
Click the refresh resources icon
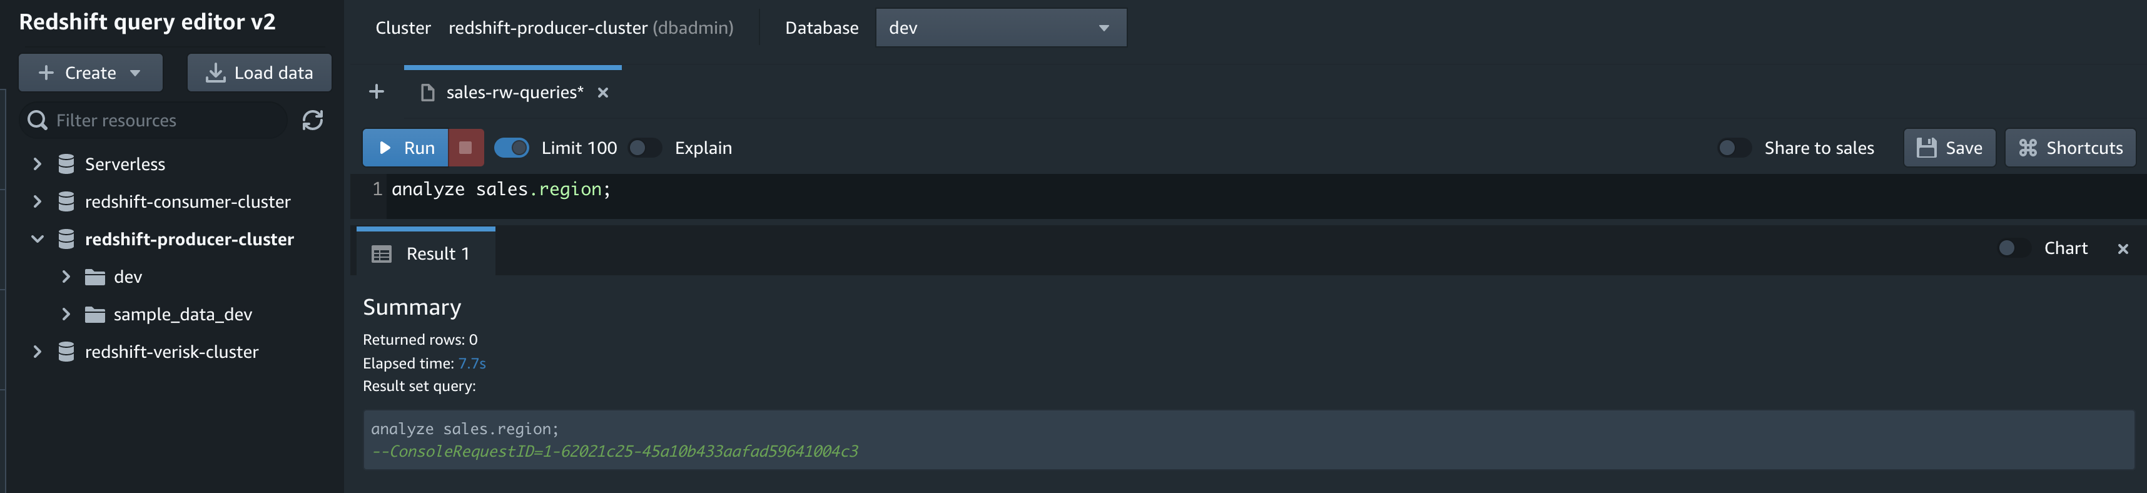coord(313,120)
